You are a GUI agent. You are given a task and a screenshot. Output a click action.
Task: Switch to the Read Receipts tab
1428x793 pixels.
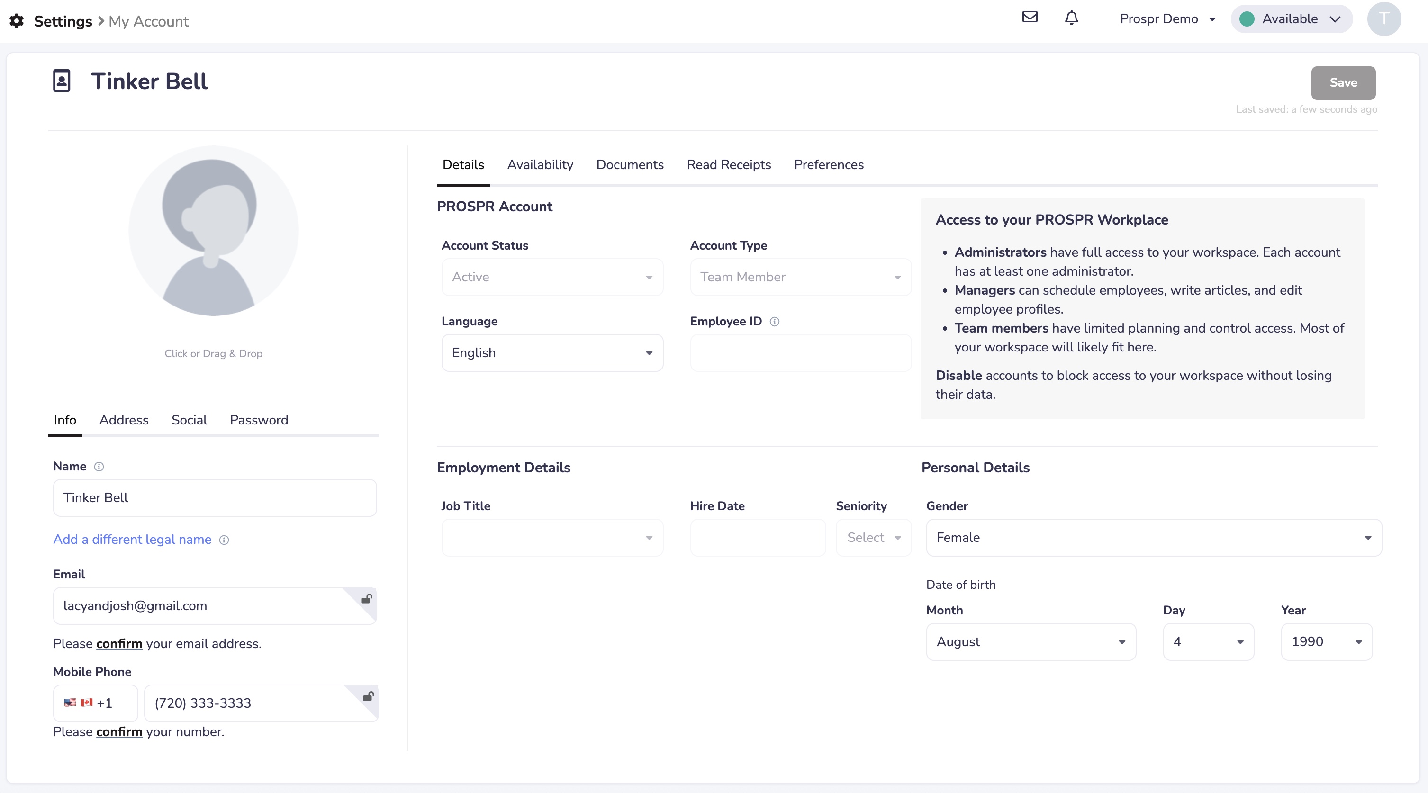[728, 164]
